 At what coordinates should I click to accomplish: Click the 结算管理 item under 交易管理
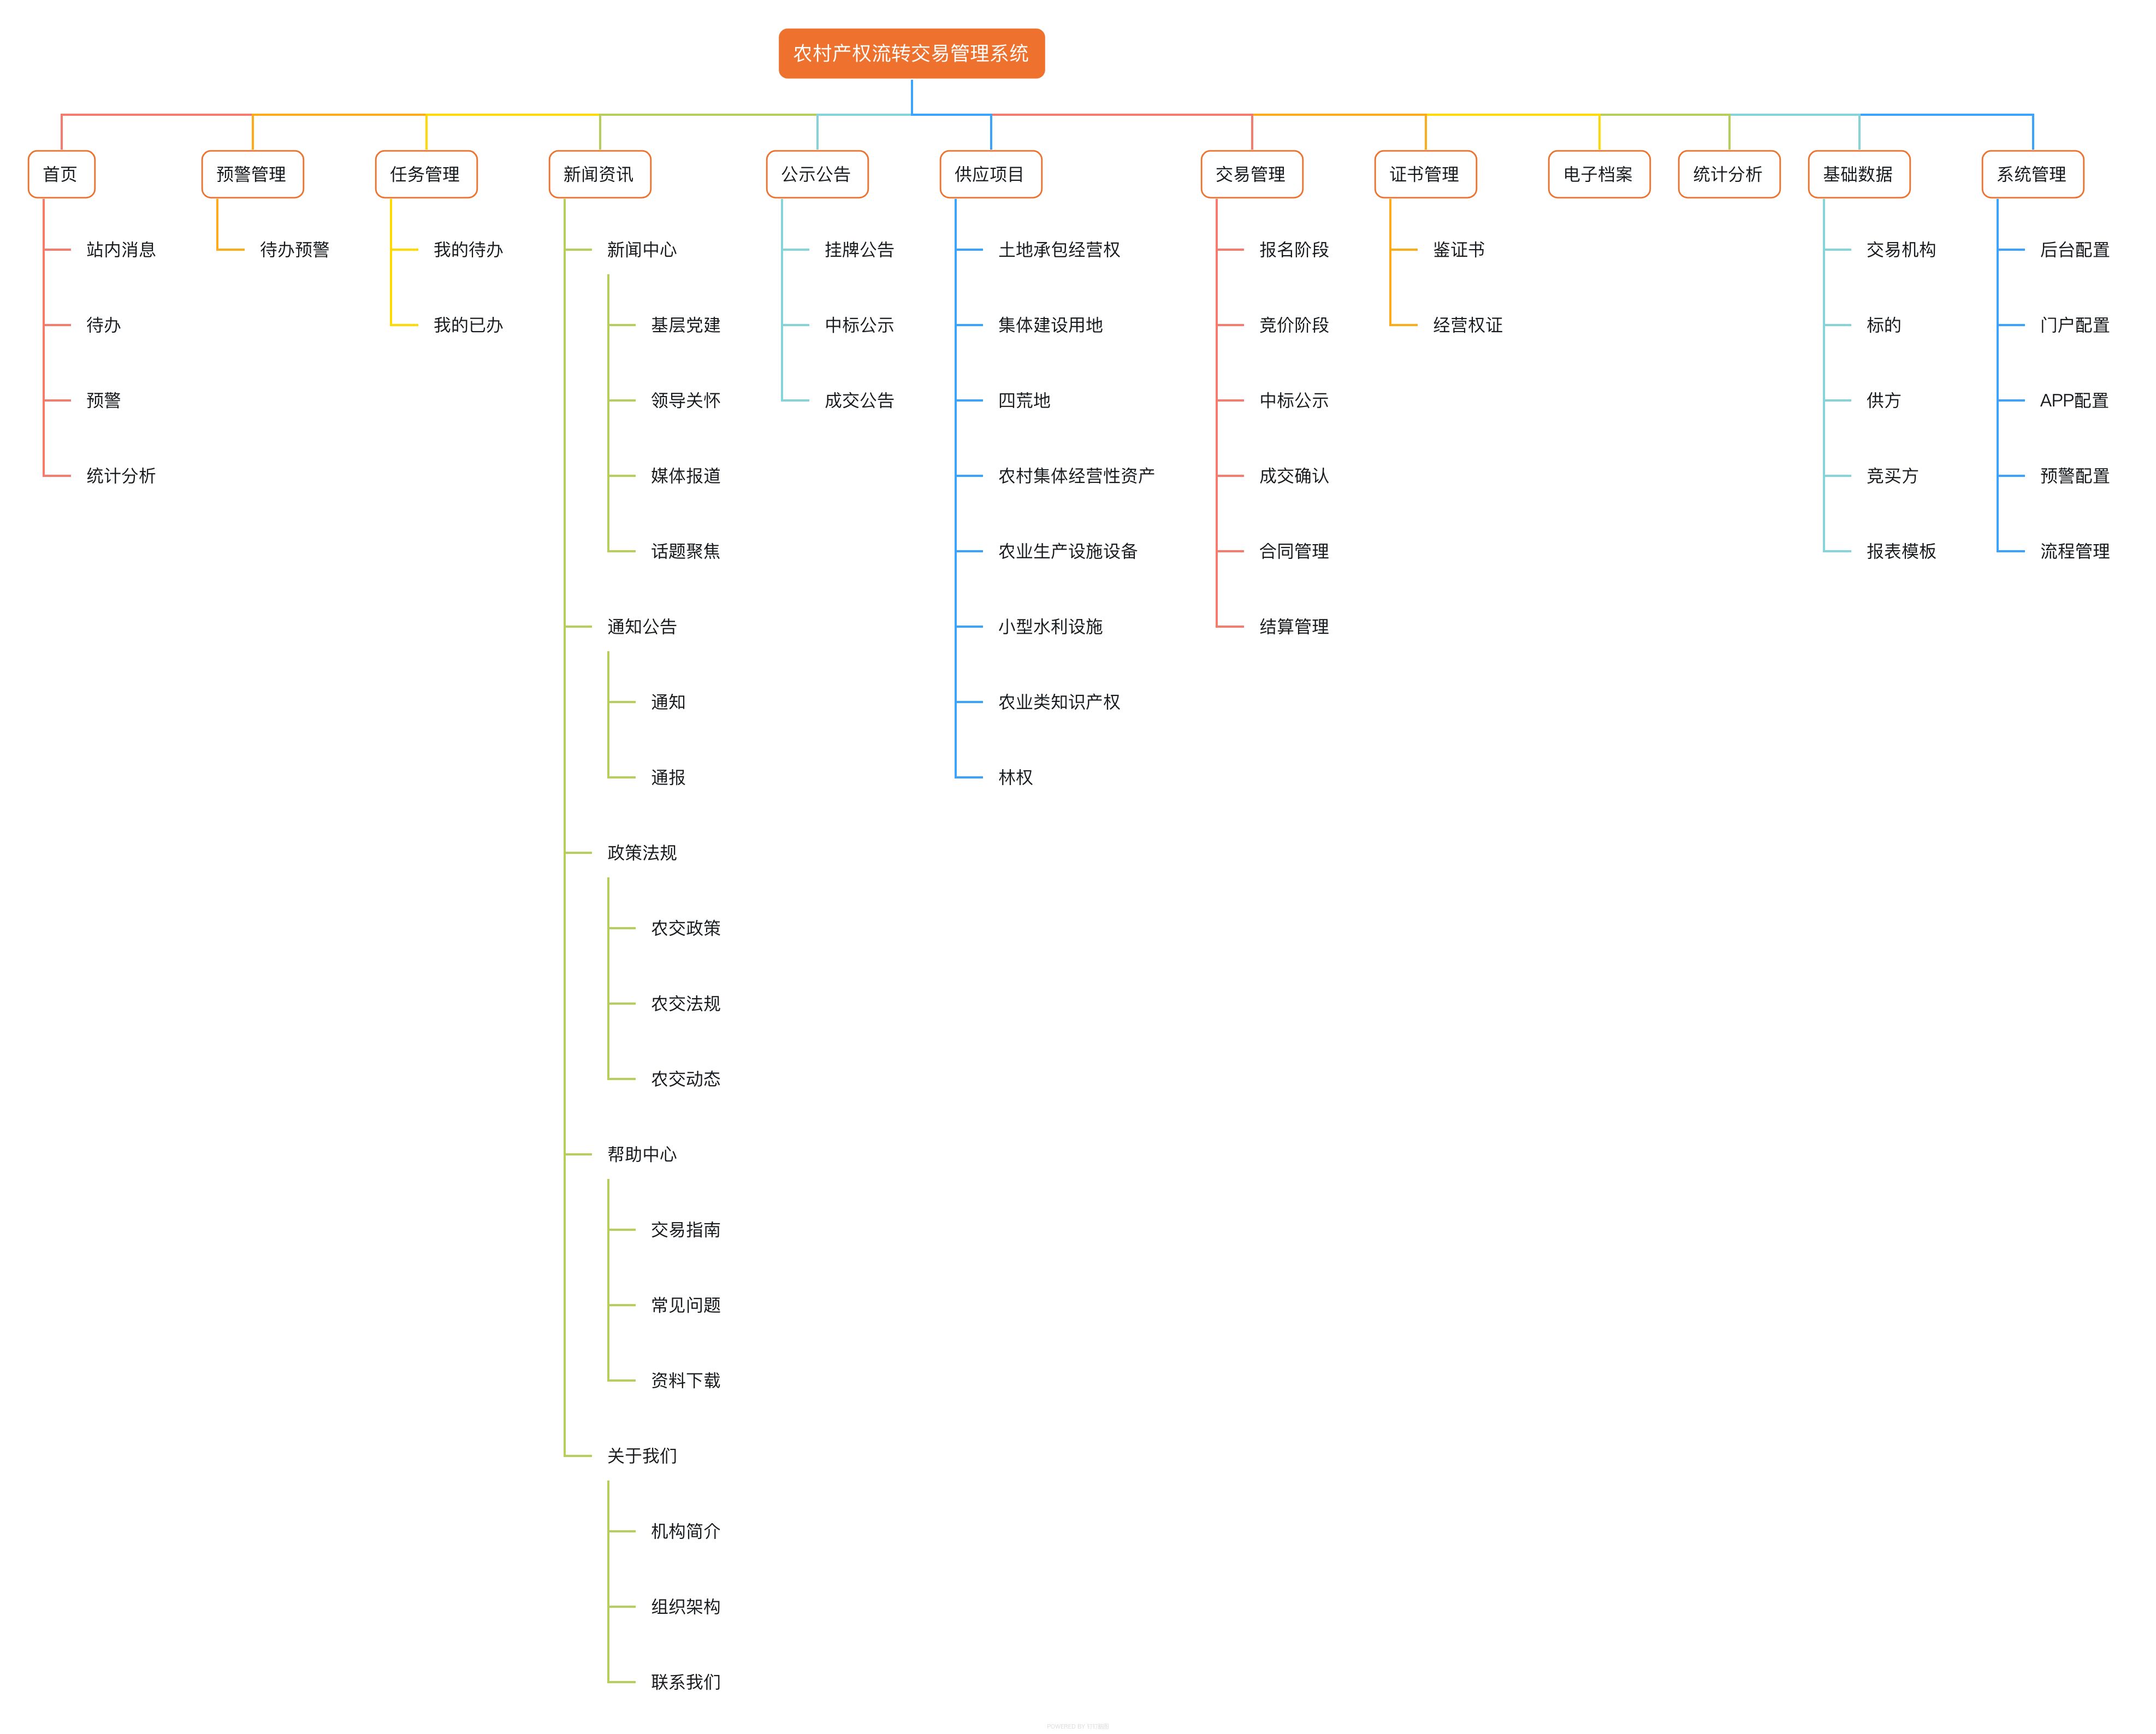[1293, 627]
